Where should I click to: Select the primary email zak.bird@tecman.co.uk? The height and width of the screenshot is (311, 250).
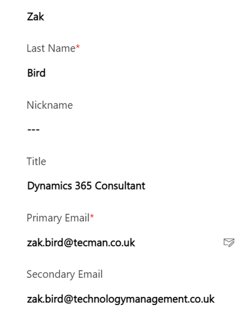tap(81, 242)
